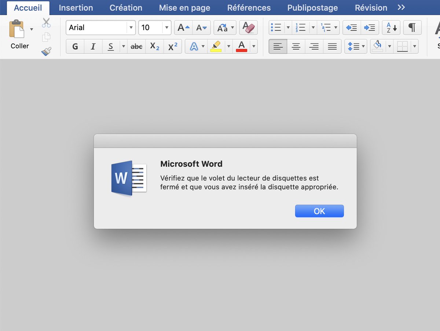Expand the font size dropdown arrow
This screenshot has width=440, height=331.
pos(167,28)
